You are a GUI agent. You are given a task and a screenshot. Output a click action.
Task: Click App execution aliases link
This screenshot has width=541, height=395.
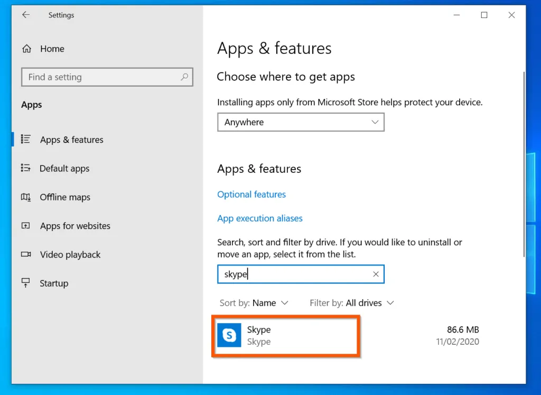pyautogui.click(x=260, y=218)
